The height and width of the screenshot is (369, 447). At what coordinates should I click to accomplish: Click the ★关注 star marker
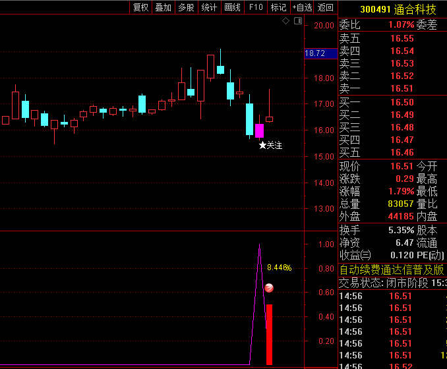(270, 146)
